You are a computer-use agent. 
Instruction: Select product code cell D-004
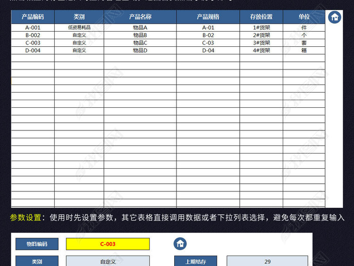(x=33, y=50)
